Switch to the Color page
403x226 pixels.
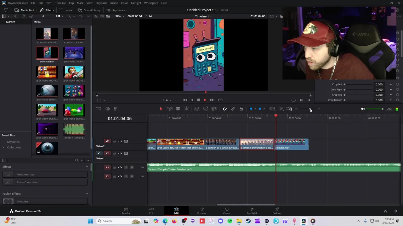pos(226,211)
